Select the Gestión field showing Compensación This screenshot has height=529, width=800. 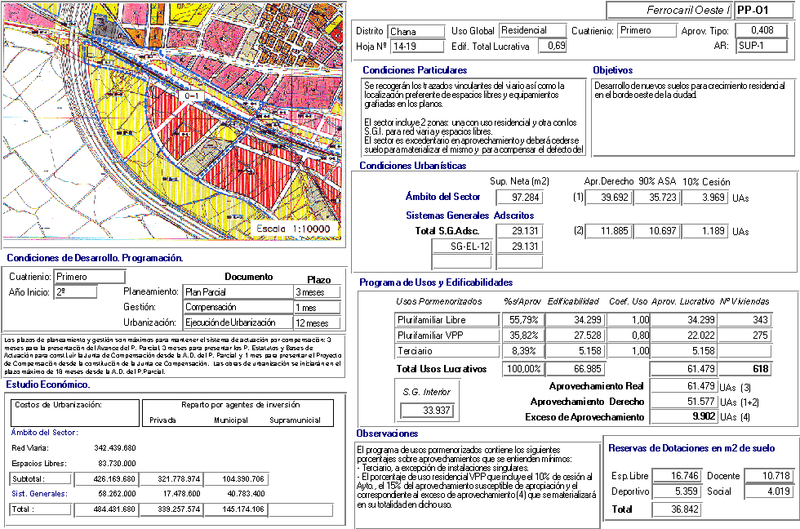(238, 308)
